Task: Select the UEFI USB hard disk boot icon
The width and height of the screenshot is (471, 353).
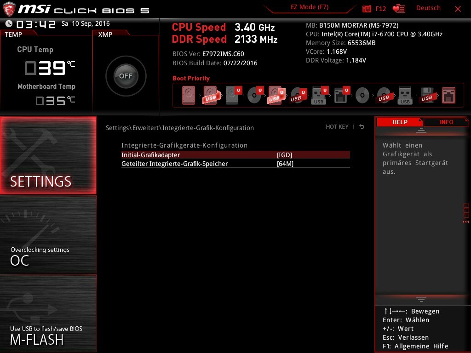Action: 276,96
